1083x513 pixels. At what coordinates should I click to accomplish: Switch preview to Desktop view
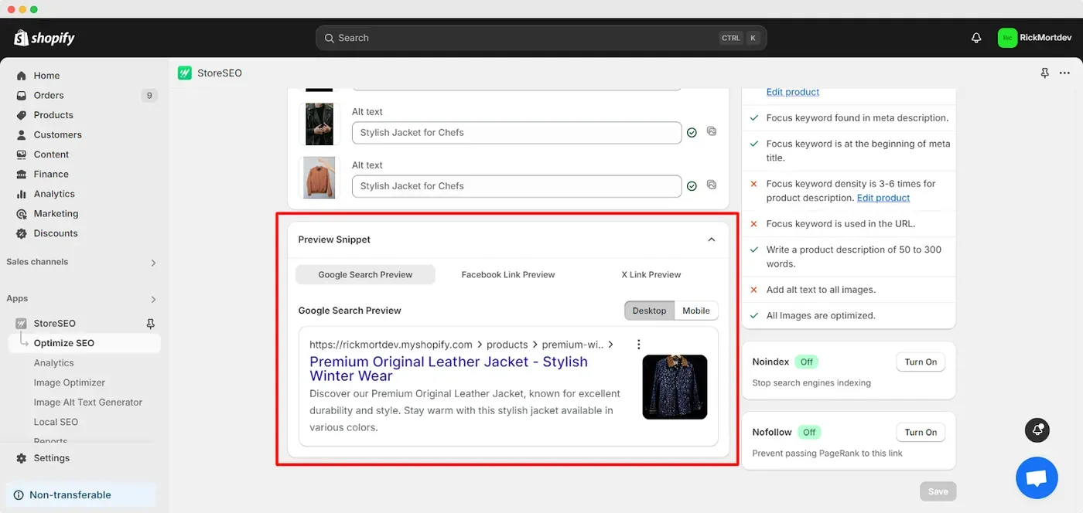[649, 311]
